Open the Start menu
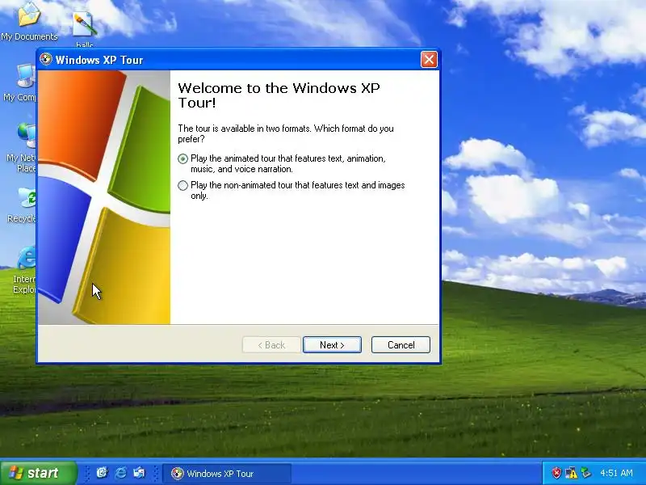Image resolution: width=646 pixels, height=485 pixels. point(39,473)
